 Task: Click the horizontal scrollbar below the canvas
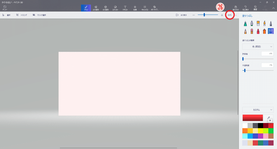click(x=118, y=148)
